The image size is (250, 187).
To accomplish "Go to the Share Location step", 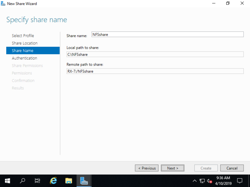I will 25,43.
